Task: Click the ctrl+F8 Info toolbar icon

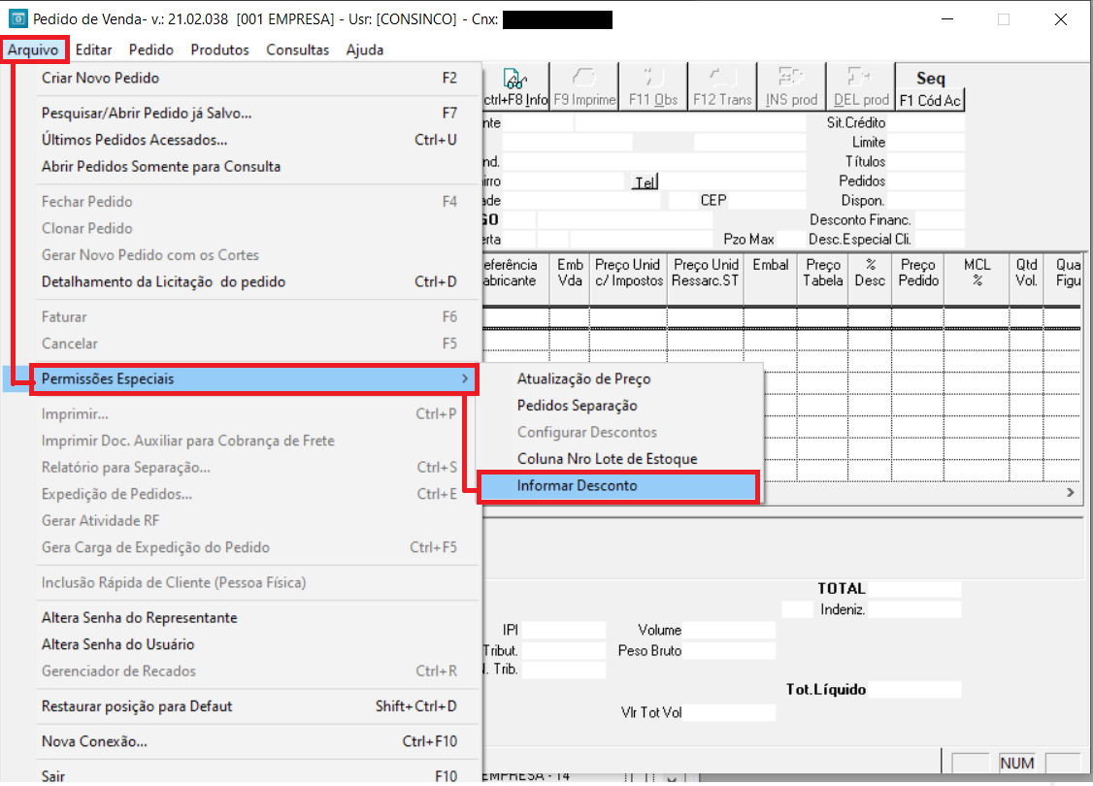Action: (x=515, y=86)
